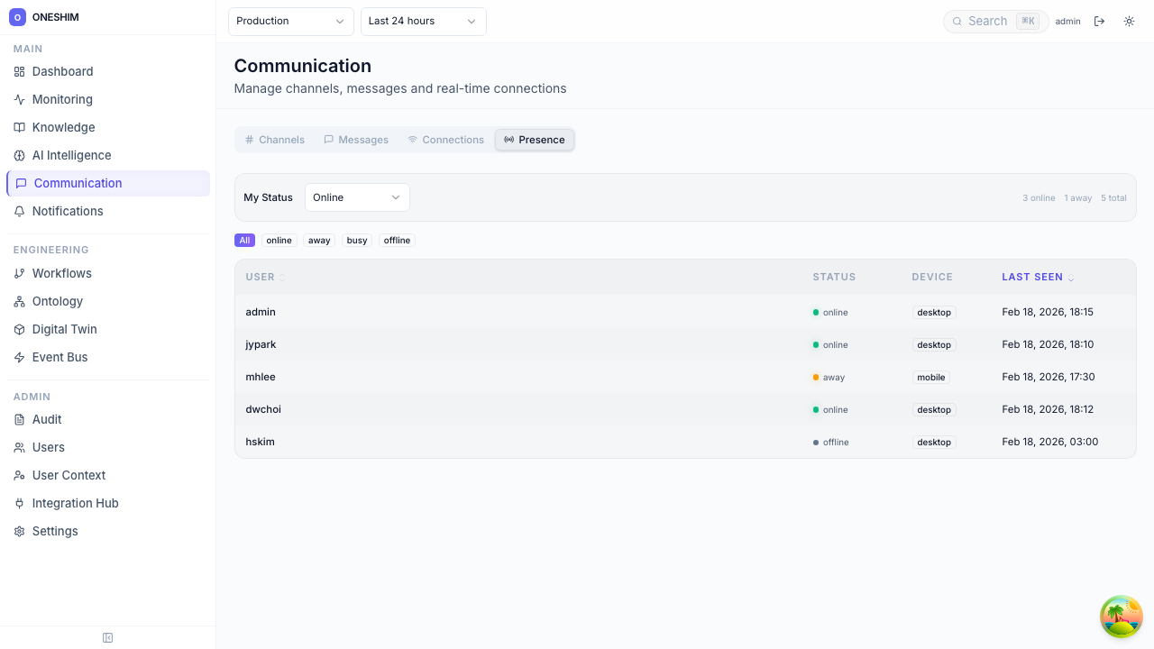Open Digital Twin cube icon
Viewport: 1154px width, 649px height.
pyautogui.click(x=20, y=330)
